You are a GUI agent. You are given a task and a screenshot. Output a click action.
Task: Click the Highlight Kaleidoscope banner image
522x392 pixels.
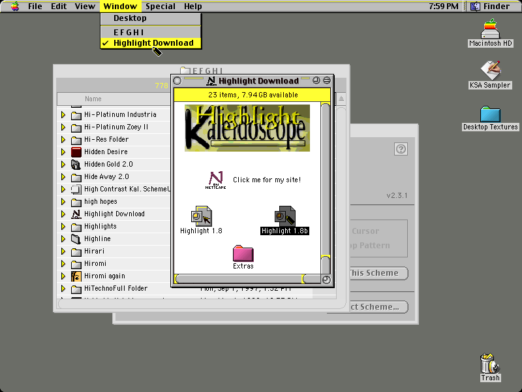(247, 128)
